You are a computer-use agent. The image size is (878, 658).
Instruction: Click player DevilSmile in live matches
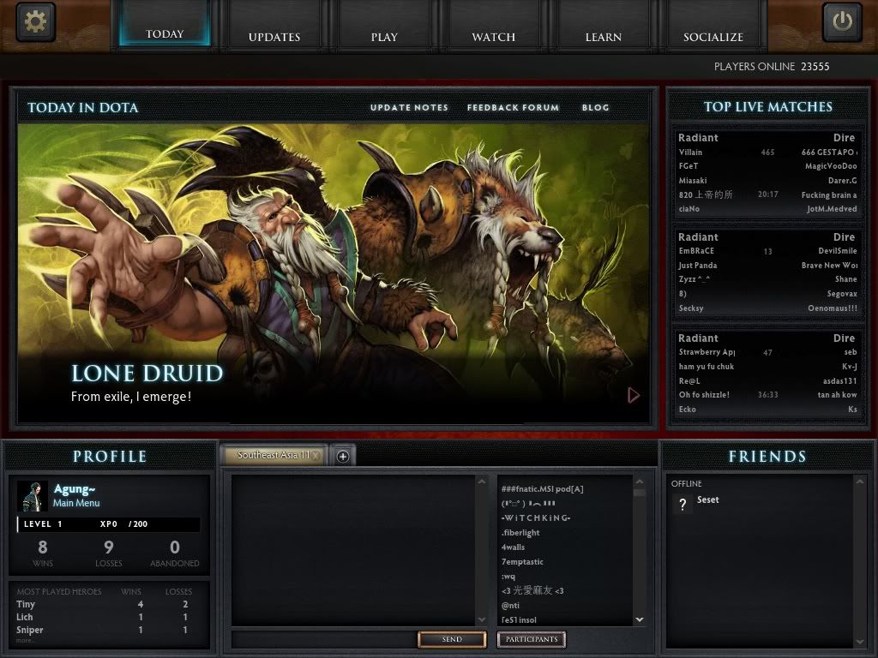[x=837, y=251]
